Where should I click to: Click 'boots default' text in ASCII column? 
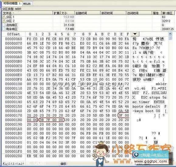pyautogui.click(x=146, y=106)
